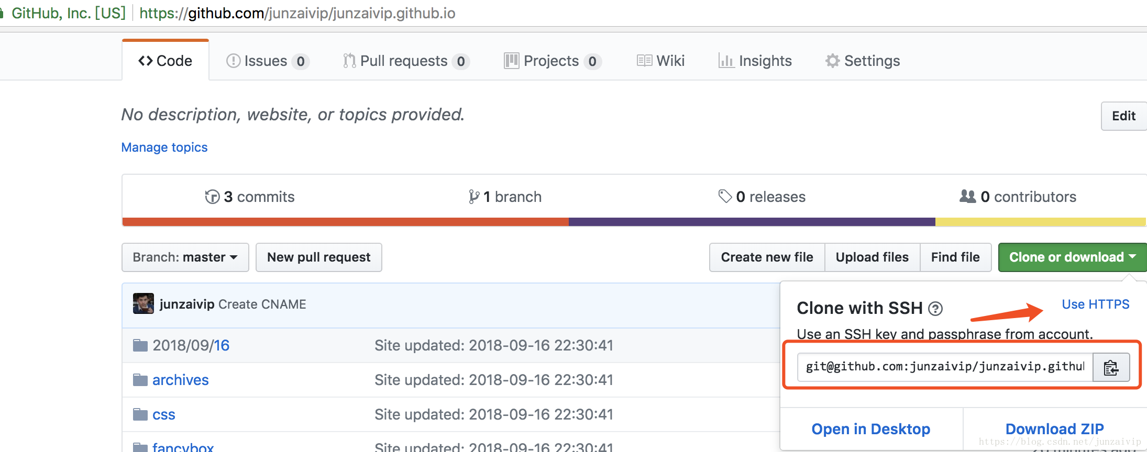Click the people icon beside contributors
This screenshot has width=1147, height=452.
point(967,196)
